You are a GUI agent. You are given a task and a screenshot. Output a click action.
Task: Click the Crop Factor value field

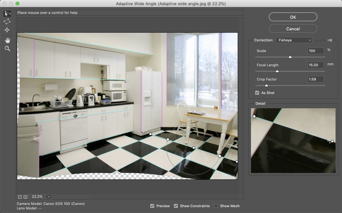tap(316, 79)
